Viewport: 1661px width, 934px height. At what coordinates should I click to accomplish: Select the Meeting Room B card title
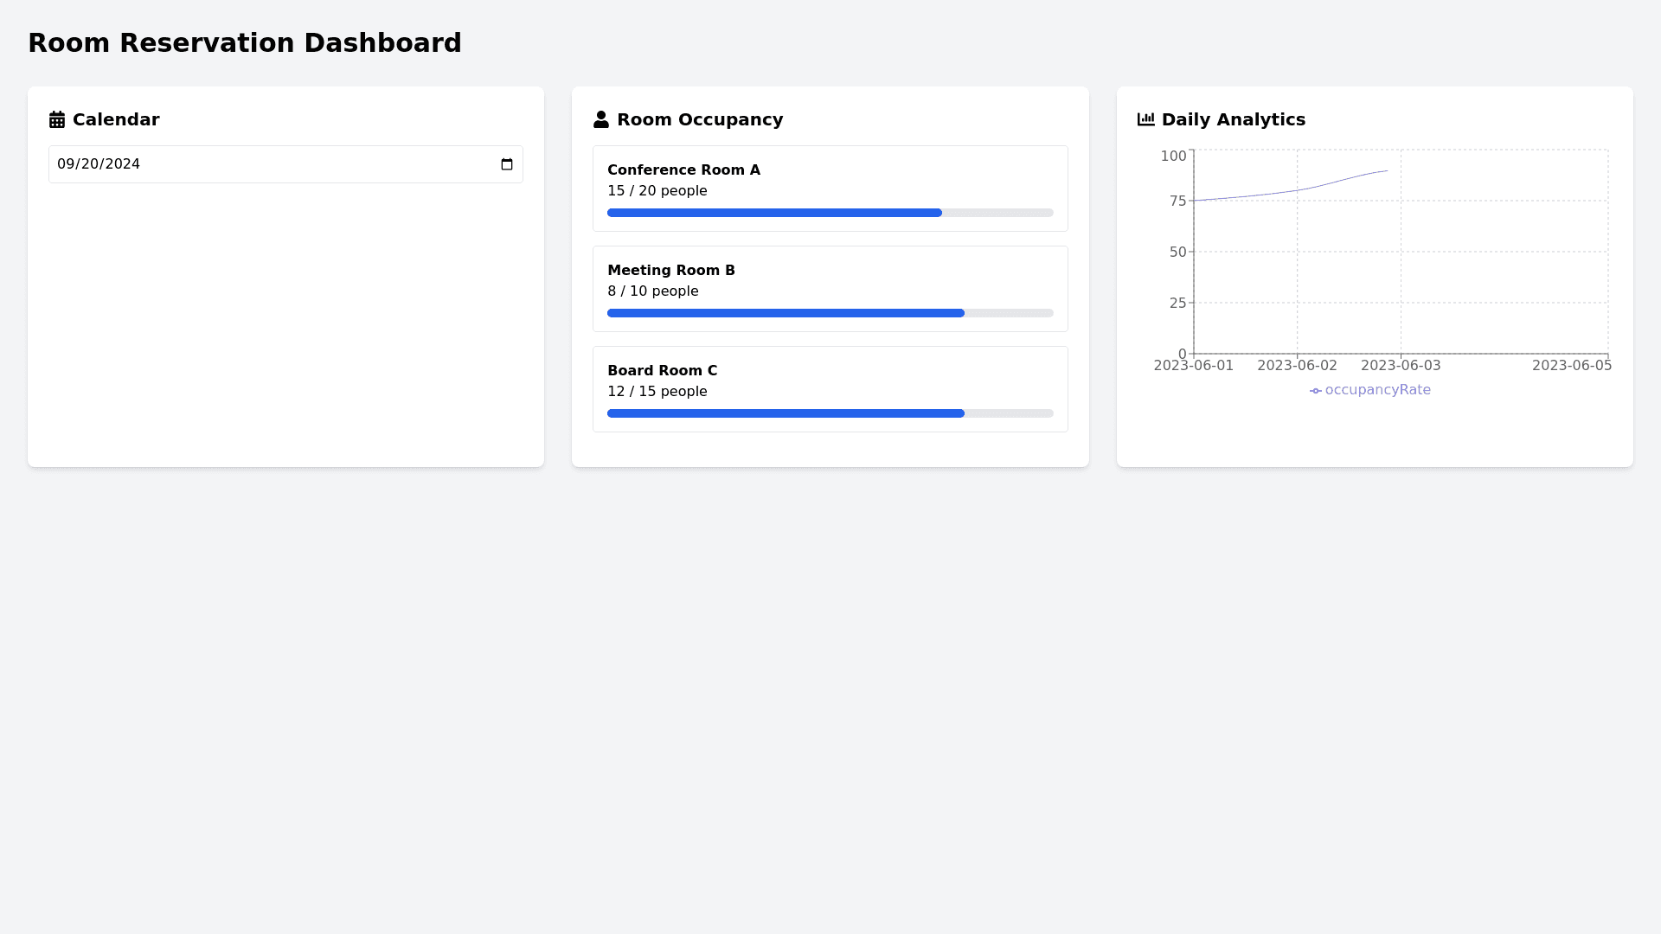pyautogui.click(x=670, y=271)
